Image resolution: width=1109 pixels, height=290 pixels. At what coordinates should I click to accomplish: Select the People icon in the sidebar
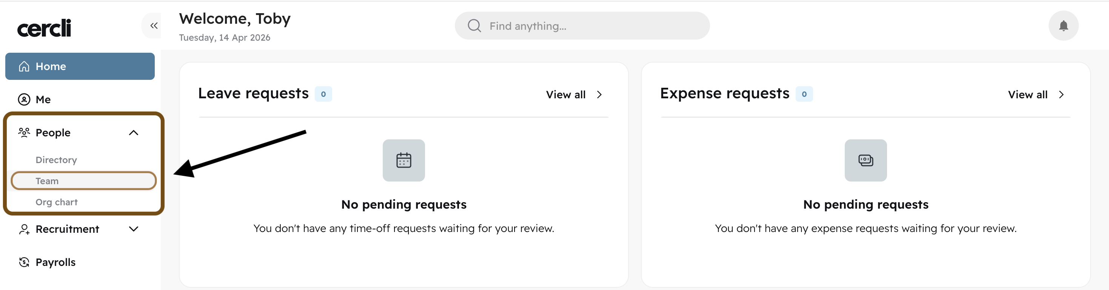click(24, 133)
